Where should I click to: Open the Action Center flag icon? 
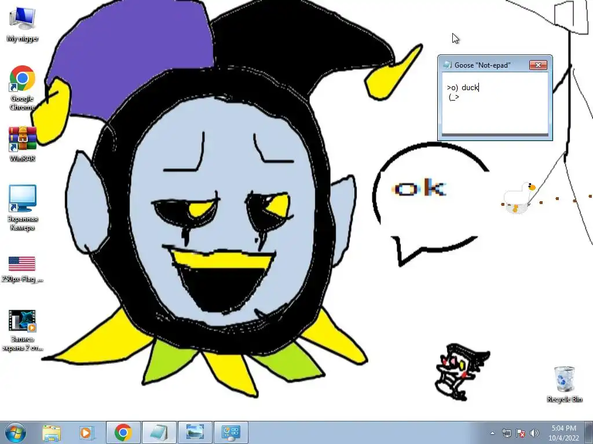(521, 433)
